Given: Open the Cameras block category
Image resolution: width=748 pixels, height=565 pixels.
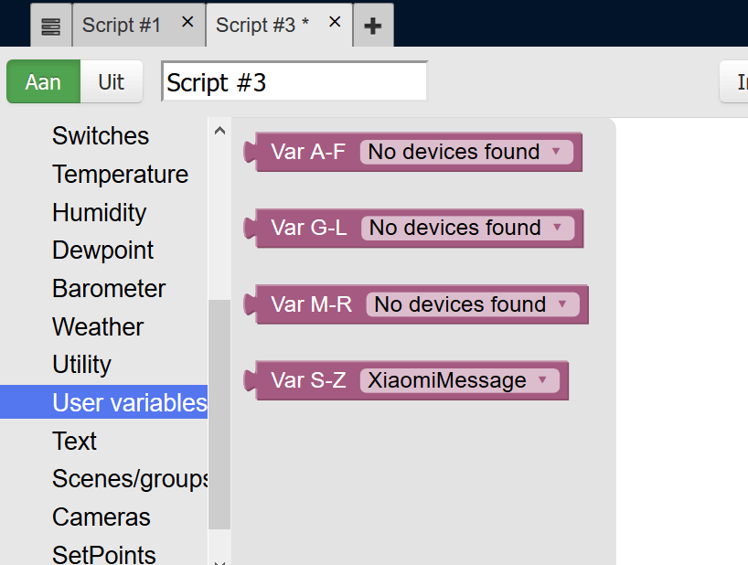Looking at the screenshot, I should coord(101,517).
